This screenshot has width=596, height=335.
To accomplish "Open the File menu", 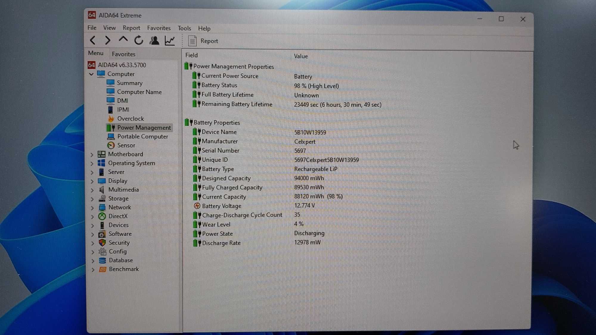I will (92, 28).
